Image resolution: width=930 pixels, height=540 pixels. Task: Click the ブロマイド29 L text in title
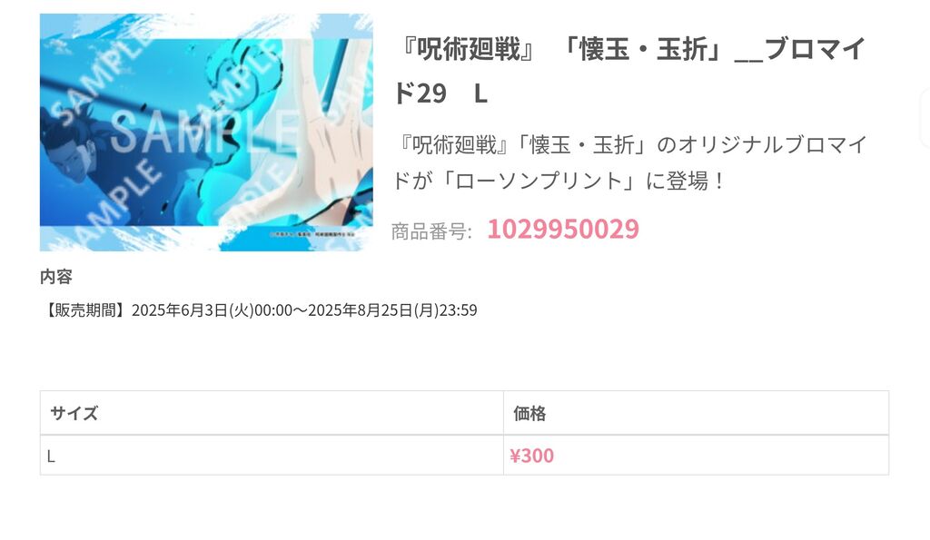click(x=628, y=71)
